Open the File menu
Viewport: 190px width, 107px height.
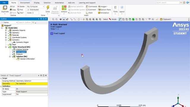point(4,3)
